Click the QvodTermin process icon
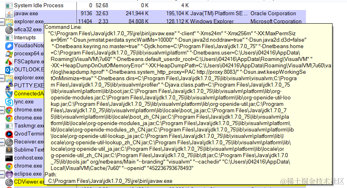 point(9,134)
